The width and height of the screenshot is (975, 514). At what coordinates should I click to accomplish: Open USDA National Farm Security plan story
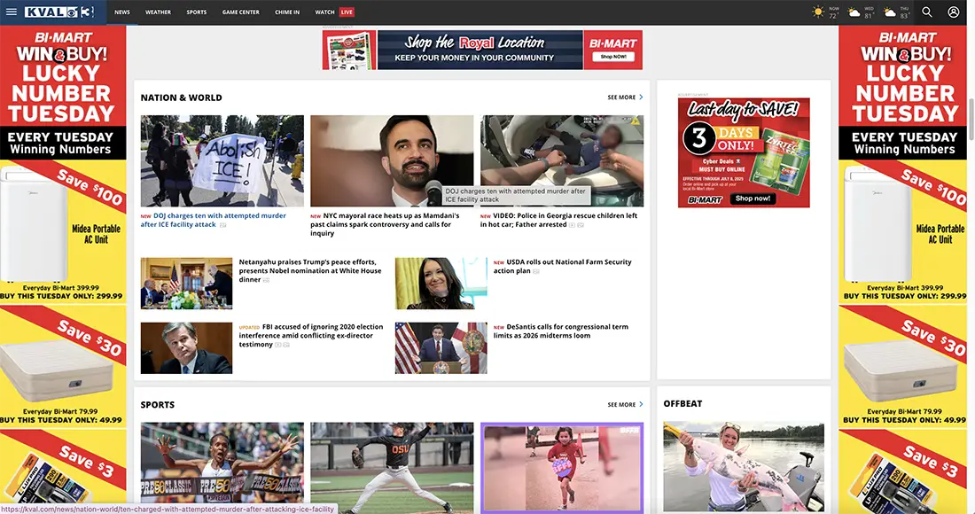click(562, 266)
